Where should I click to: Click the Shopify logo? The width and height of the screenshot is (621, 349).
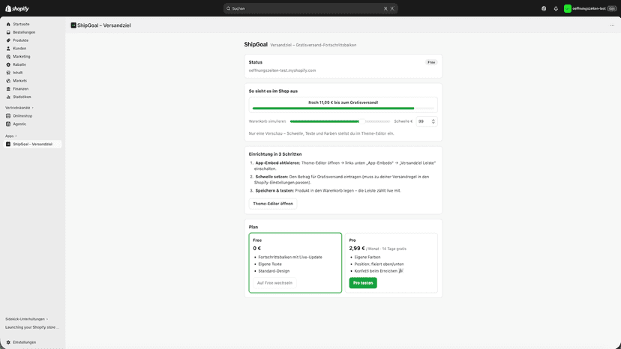click(x=17, y=8)
